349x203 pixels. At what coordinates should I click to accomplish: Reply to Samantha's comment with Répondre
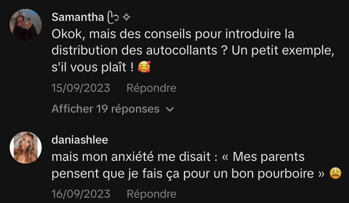click(x=151, y=88)
